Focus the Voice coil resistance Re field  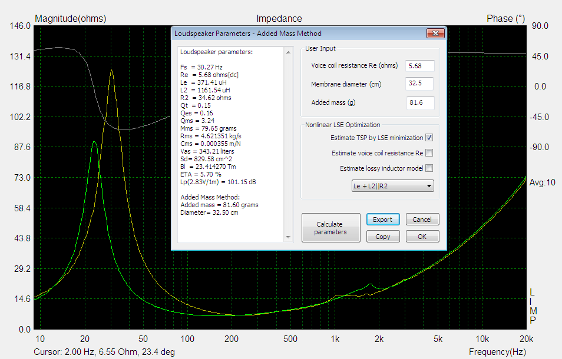coord(419,66)
